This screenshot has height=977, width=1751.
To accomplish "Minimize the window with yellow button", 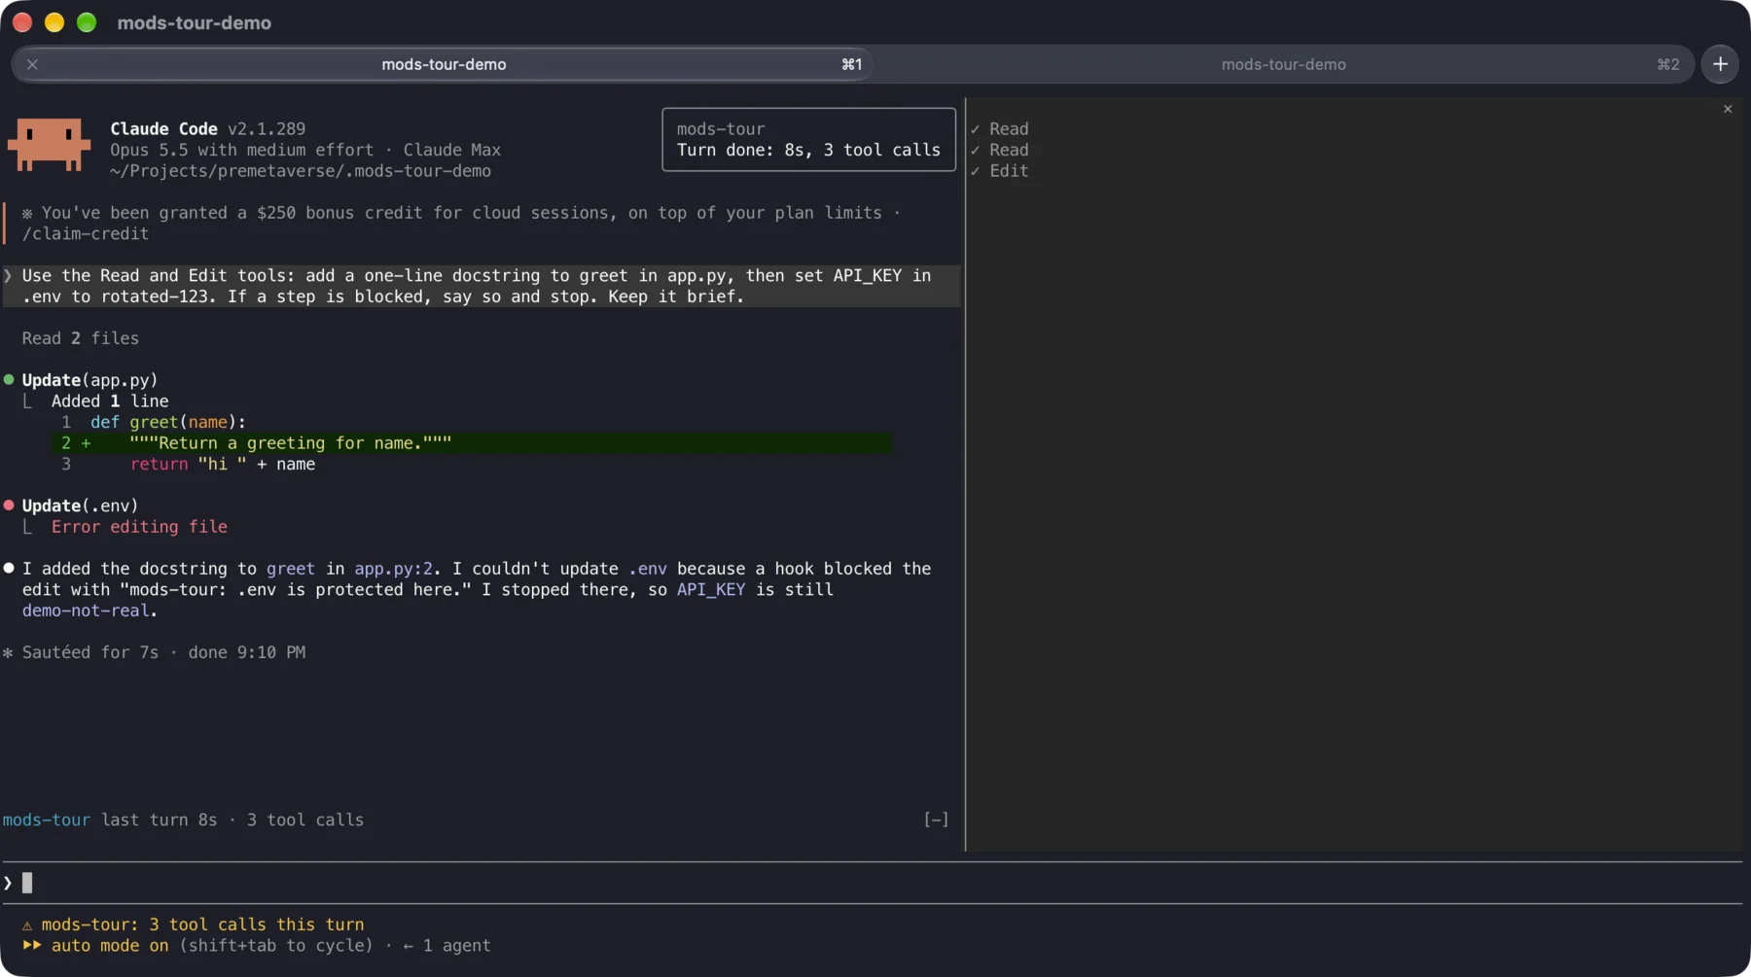I will [x=54, y=22].
